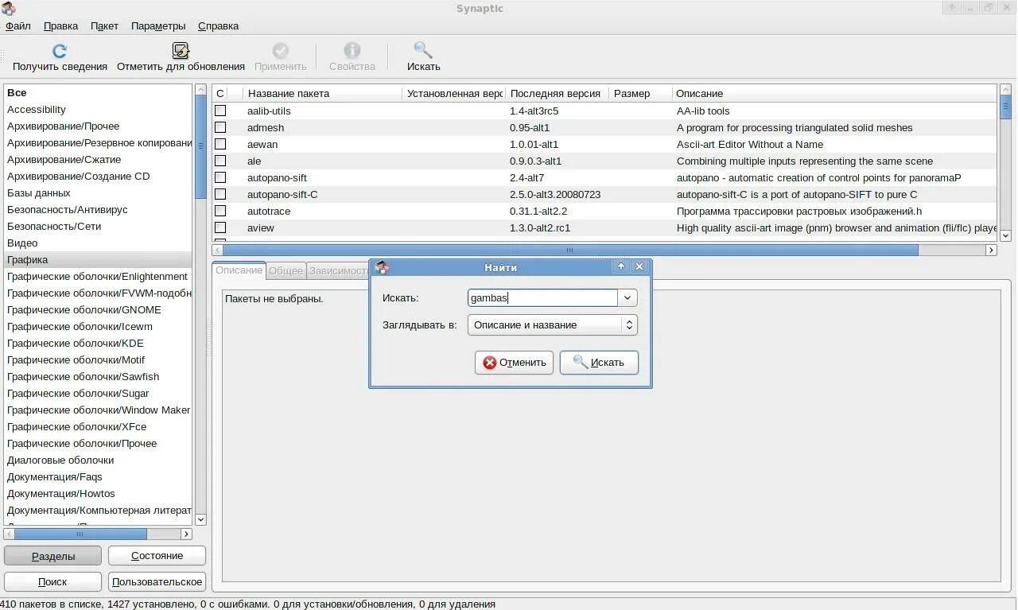Select Графические оболочки/XFce category
1018x610 pixels.
coord(98,426)
